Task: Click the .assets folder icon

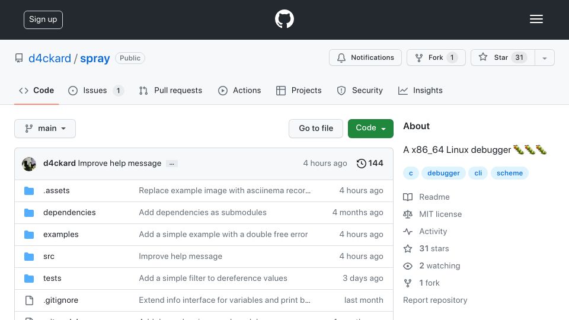Action: pyautogui.click(x=29, y=191)
